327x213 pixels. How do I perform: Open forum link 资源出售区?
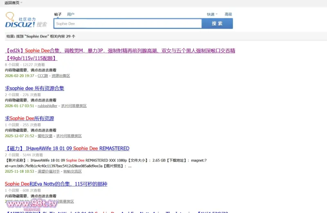click(60, 76)
